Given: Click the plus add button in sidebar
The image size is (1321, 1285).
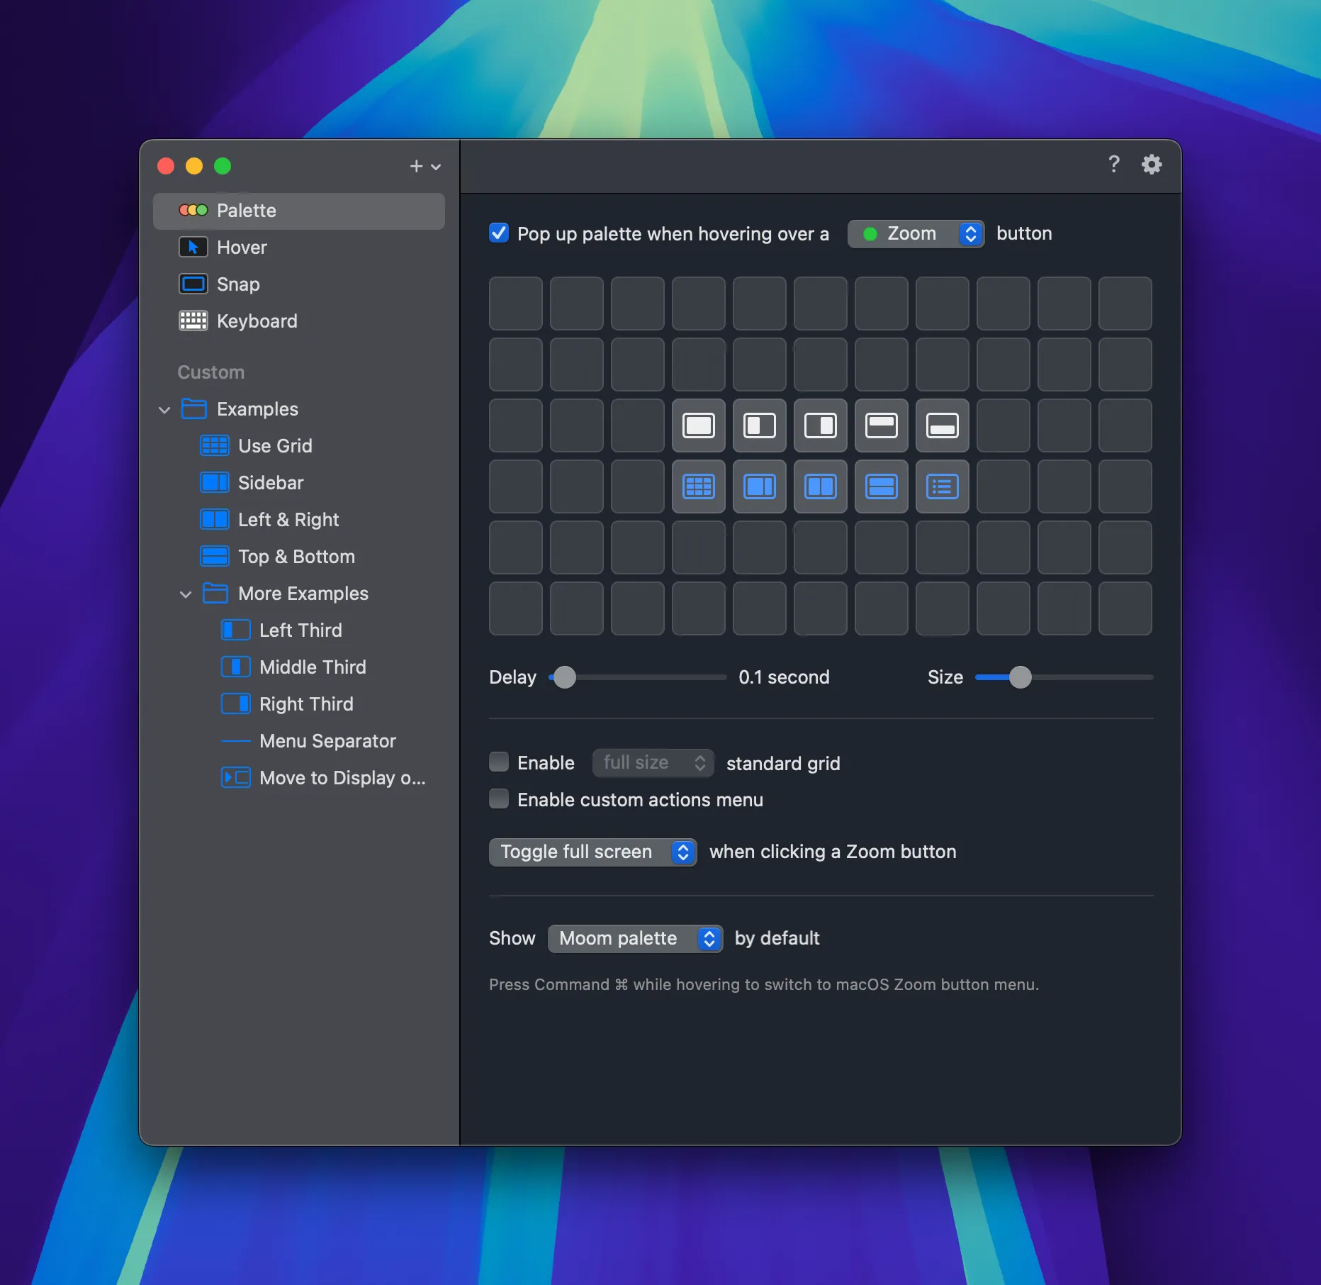Looking at the screenshot, I should click(416, 166).
